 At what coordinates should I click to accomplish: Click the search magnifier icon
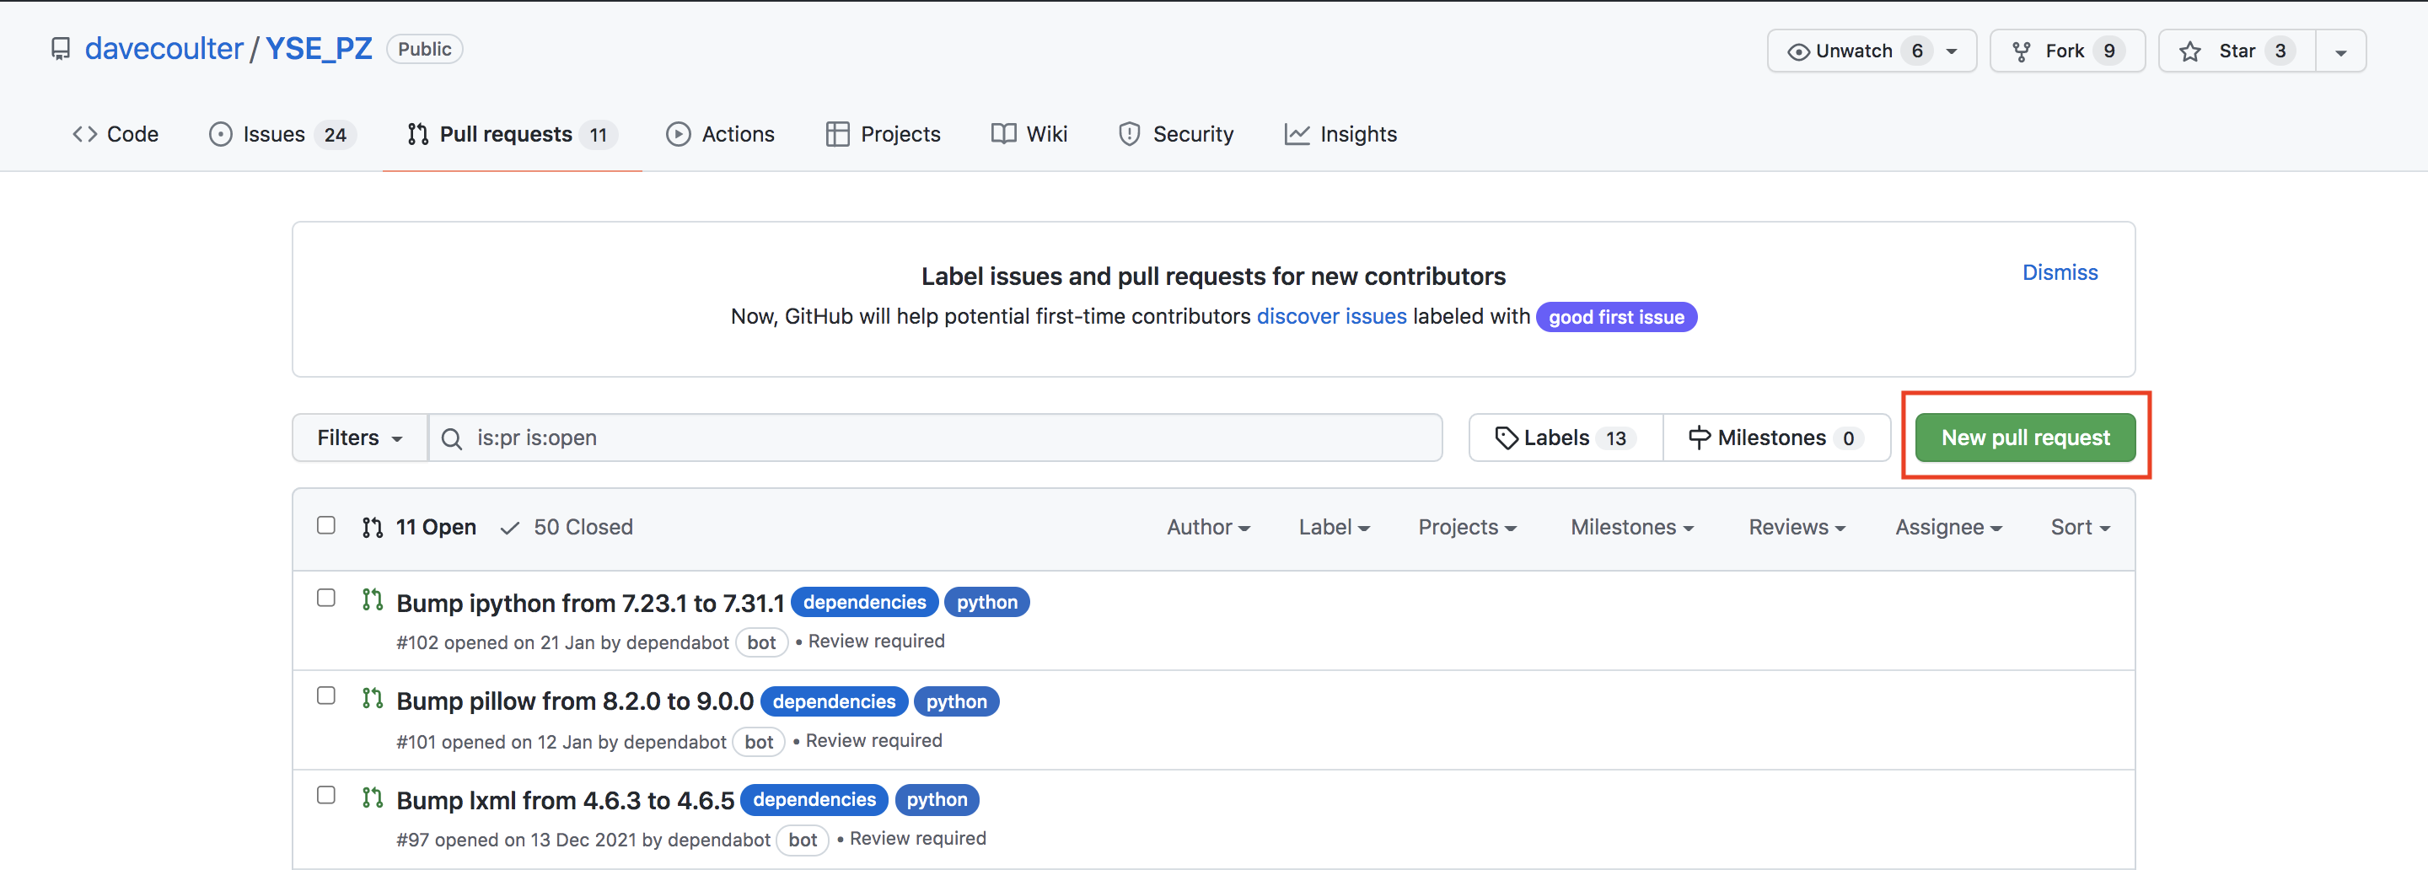tap(452, 438)
